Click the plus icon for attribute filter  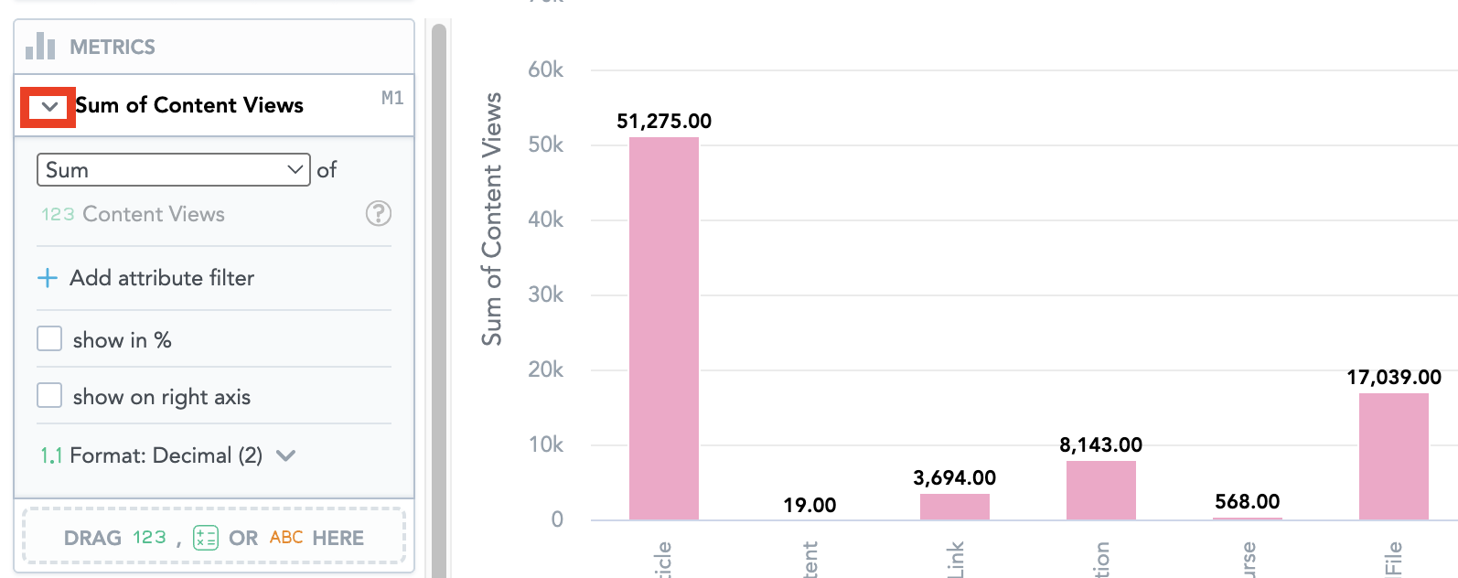coord(48,278)
